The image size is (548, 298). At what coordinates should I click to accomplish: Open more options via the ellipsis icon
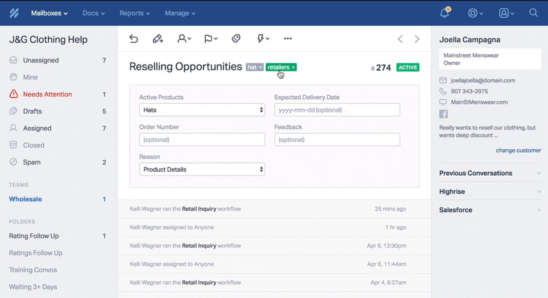[x=288, y=38]
